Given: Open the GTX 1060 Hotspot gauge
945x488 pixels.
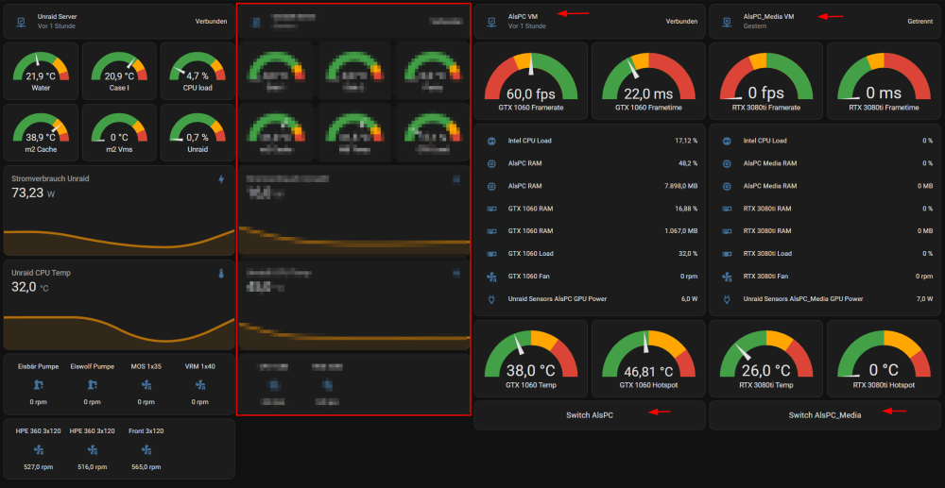Looking at the screenshot, I should (x=648, y=359).
